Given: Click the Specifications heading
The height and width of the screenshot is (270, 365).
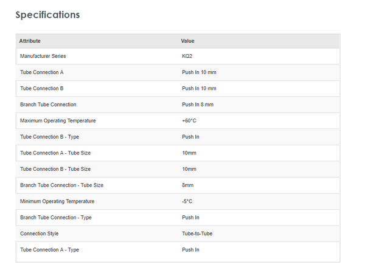Looking at the screenshot, I should tap(47, 15).
